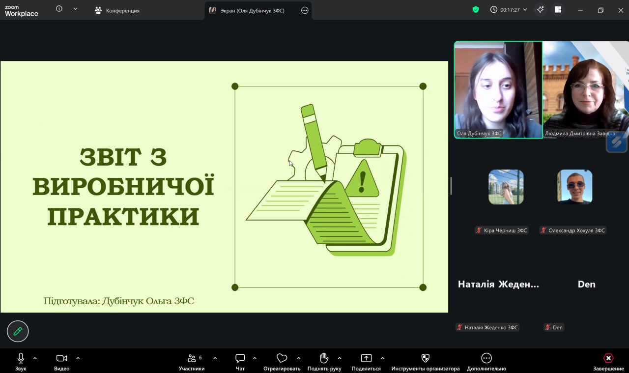
Task: Open the AI Companion sparkle icon
Action: tap(540, 10)
